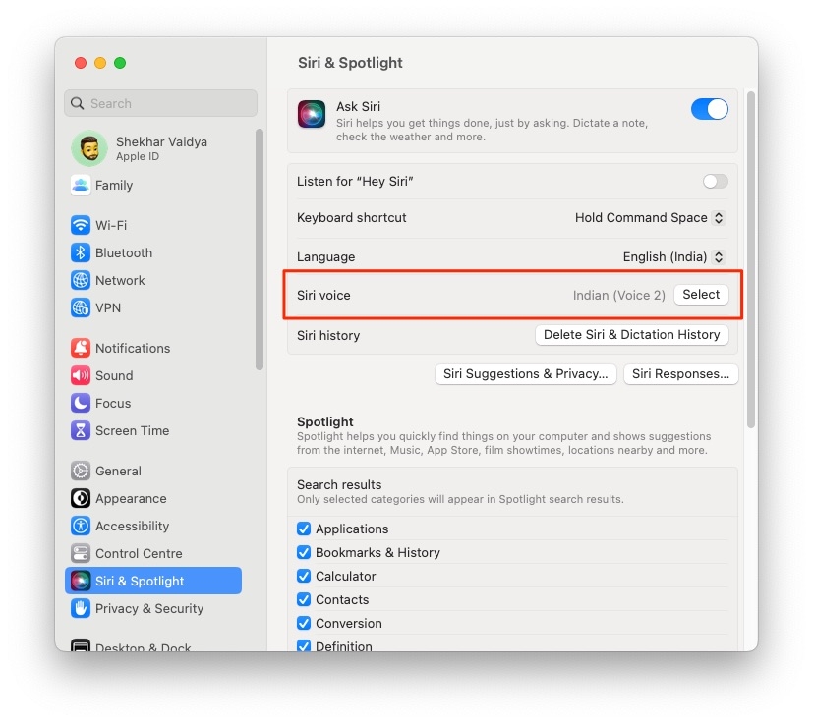Image resolution: width=813 pixels, height=724 pixels.
Task: Open Shekhar Vaidya Apple ID
Action: [153, 148]
